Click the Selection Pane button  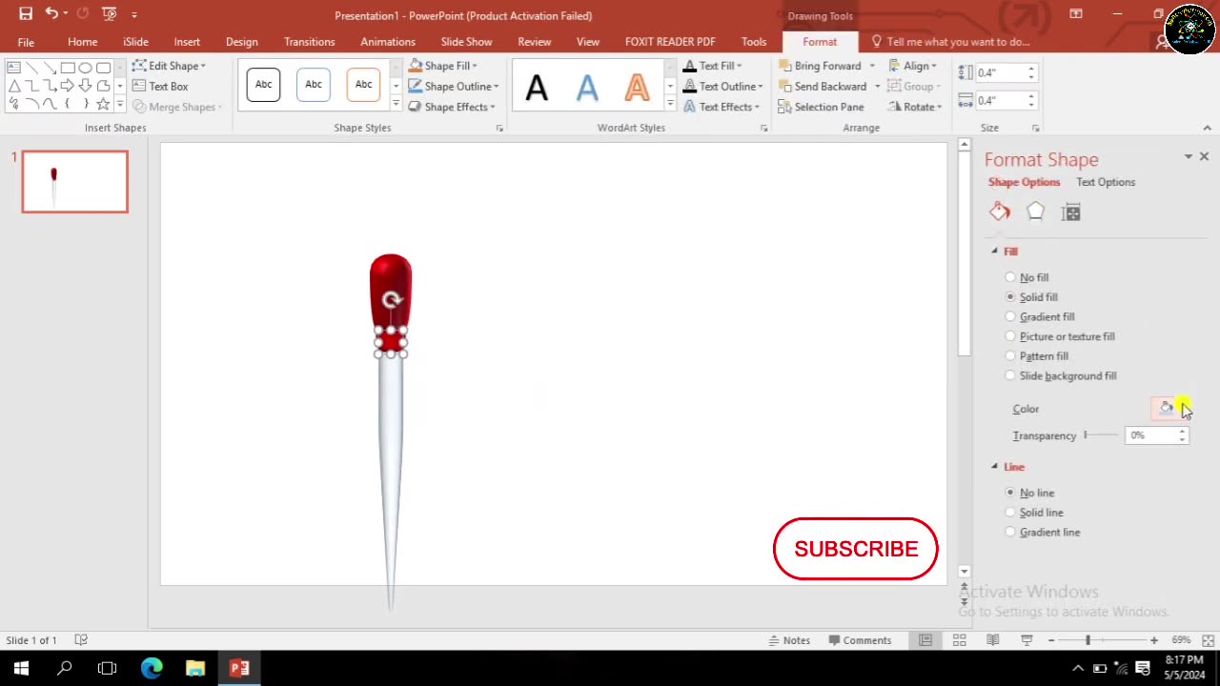click(821, 107)
